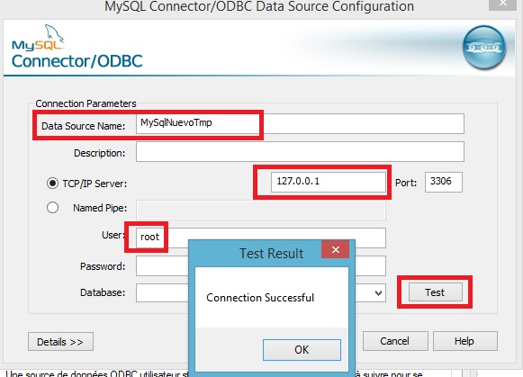Select the Named Pipe radio button
The width and height of the screenshot is (523, 377).
pyautogui.click(x=52, y=207)
